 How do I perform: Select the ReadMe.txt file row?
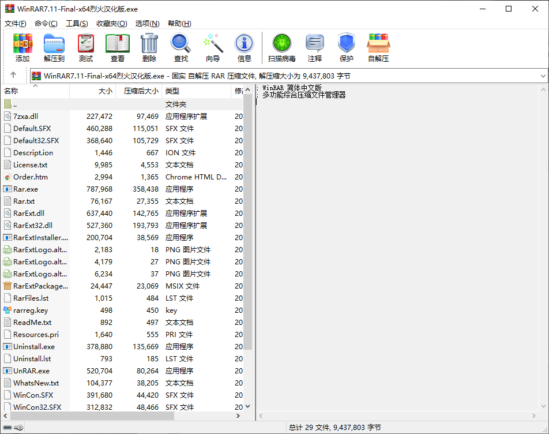[122, 323]
